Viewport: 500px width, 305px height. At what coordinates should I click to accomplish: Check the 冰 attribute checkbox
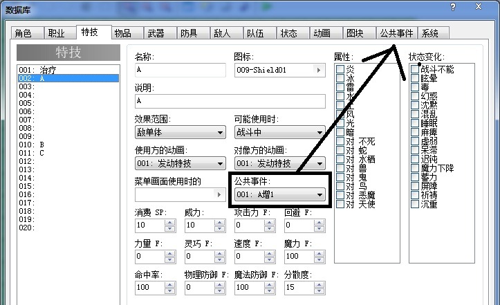pyautogui.click(x=340, y=78)
